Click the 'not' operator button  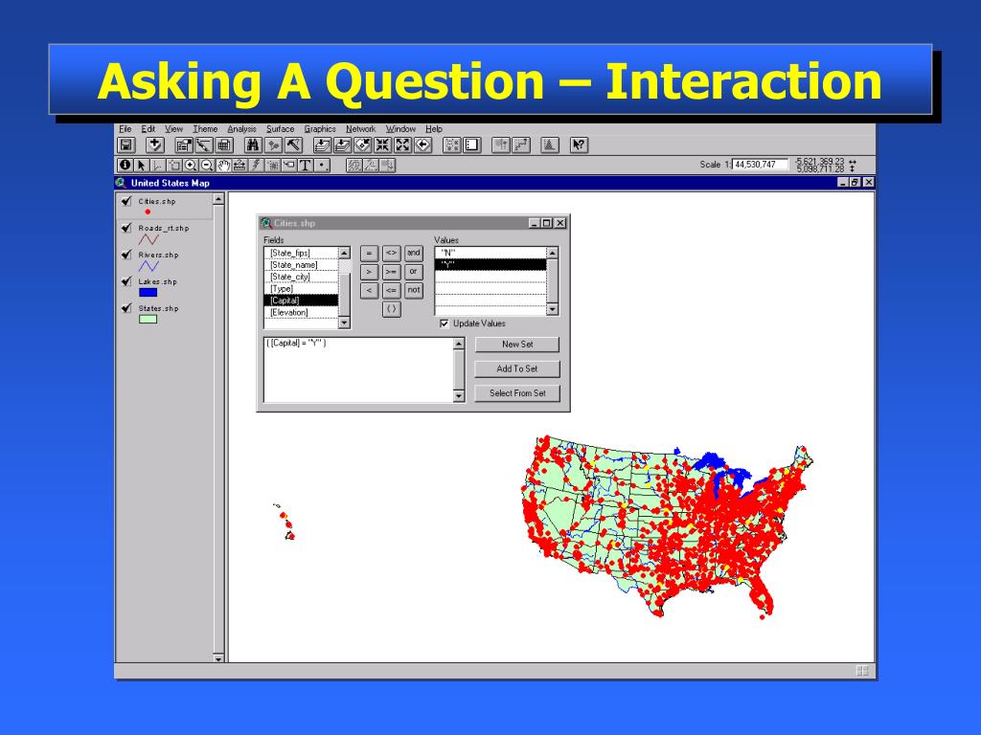[414, 290]
